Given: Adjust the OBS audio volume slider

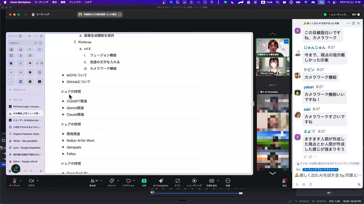Looking at the screenshot, I should click(199, 193).
